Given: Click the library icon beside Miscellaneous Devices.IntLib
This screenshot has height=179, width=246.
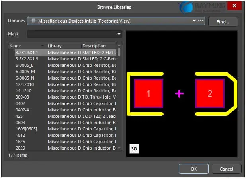Looking at the screenshot, I should click(x=33, y=21).
